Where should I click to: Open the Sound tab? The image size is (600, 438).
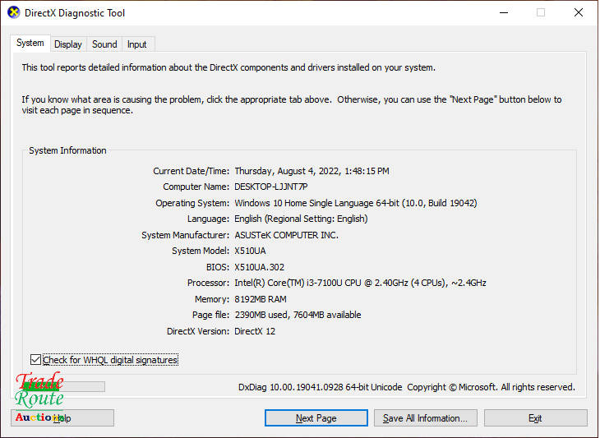click(x=104, y=44)
